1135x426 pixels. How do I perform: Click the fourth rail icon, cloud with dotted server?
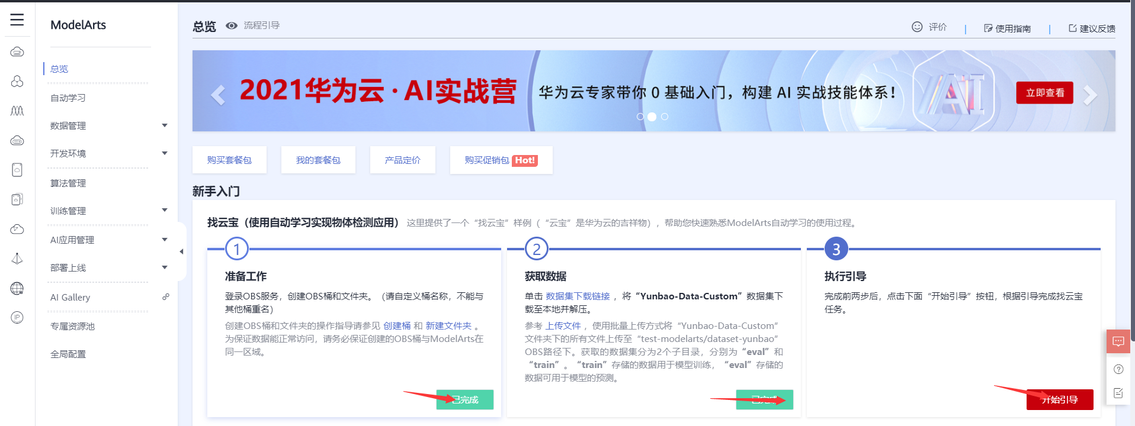point(17,140)
